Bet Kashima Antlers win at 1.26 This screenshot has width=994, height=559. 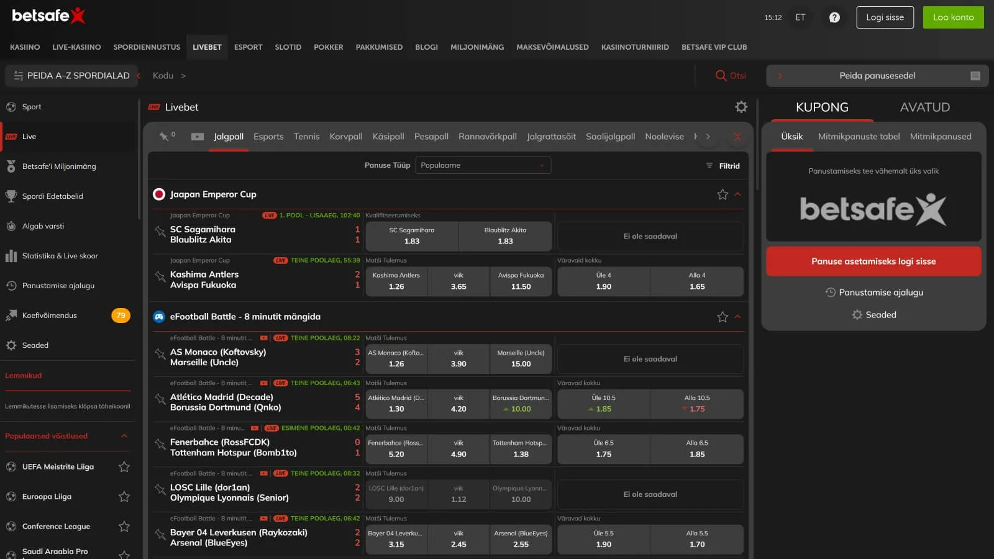pyautogui.click(x=396, y=281)
